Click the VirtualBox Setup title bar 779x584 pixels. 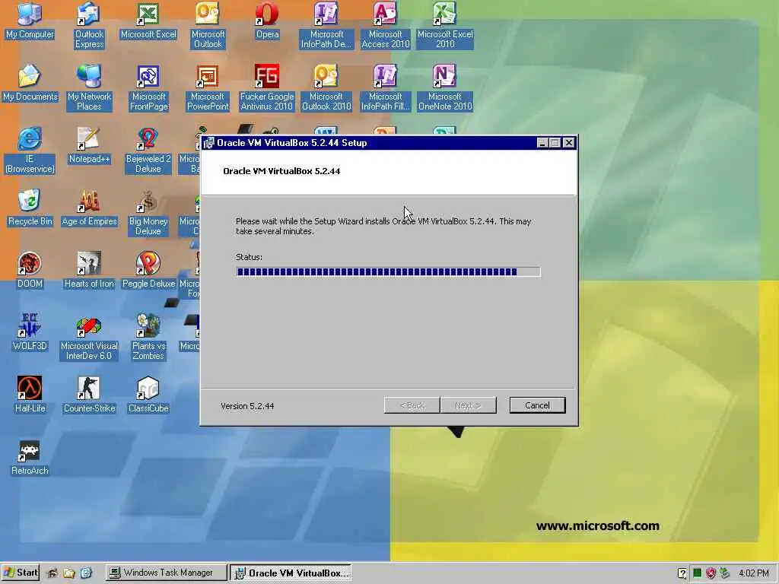coord(389,143)
